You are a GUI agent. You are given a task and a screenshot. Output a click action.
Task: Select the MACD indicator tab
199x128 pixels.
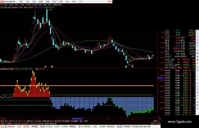coord(11,121)
